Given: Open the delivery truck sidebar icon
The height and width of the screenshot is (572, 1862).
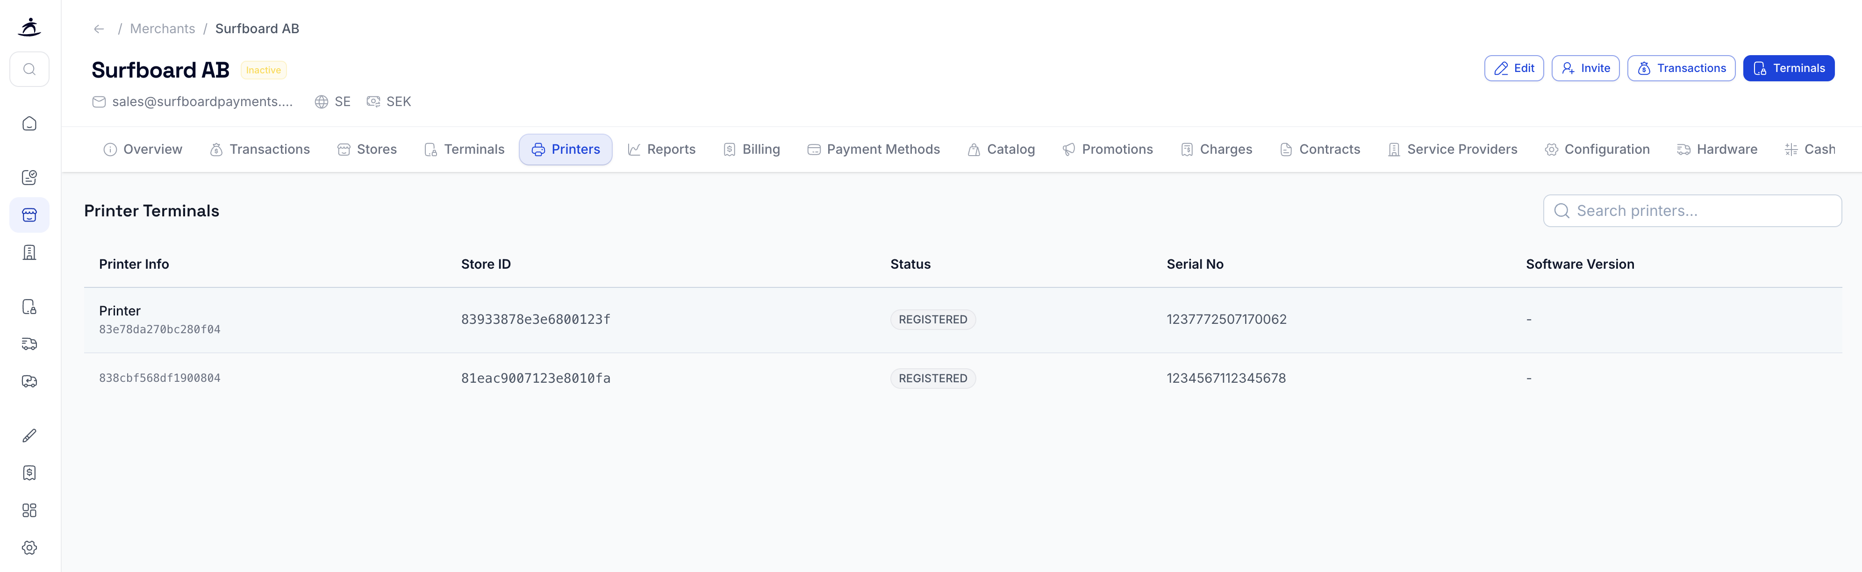Looking at the screenshot, I should click(29, 343).
